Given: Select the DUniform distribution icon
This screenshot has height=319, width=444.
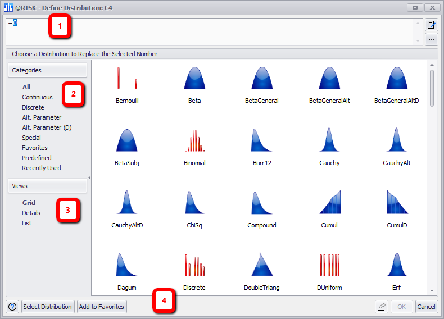Looking at the screenshot, I should (x=329, y=265).
